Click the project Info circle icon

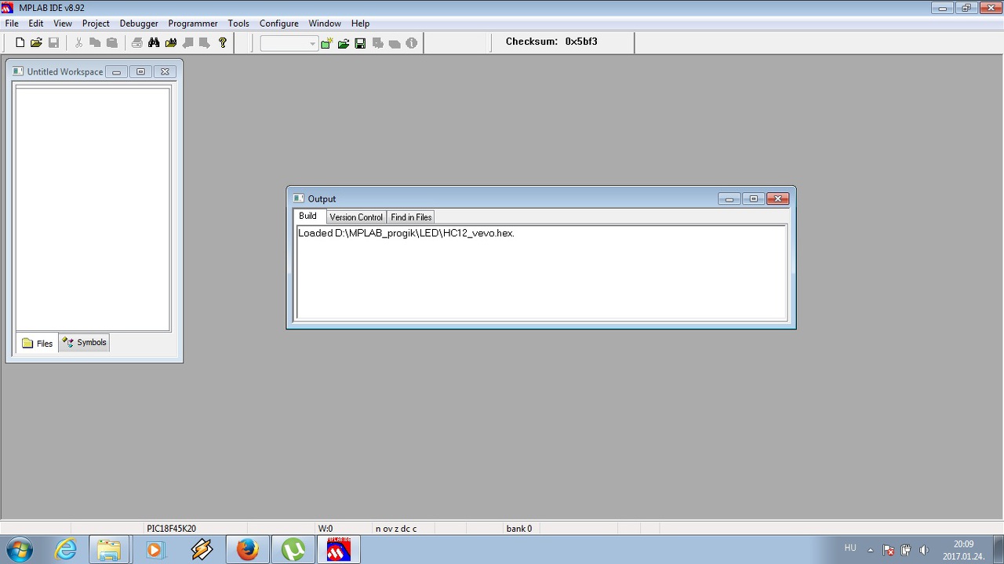[412, 44]
